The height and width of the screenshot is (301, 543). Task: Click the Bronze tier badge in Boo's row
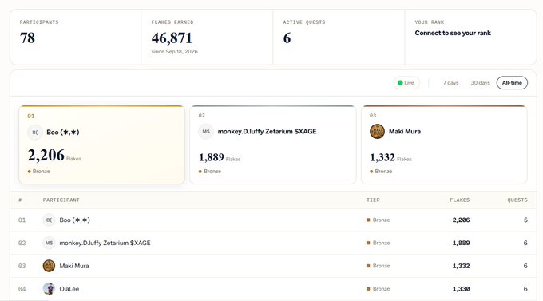click(379, 220)
